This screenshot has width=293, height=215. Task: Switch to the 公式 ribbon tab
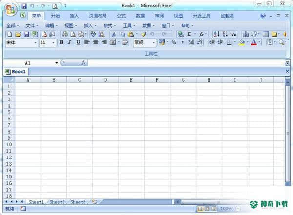coord(121,16)
